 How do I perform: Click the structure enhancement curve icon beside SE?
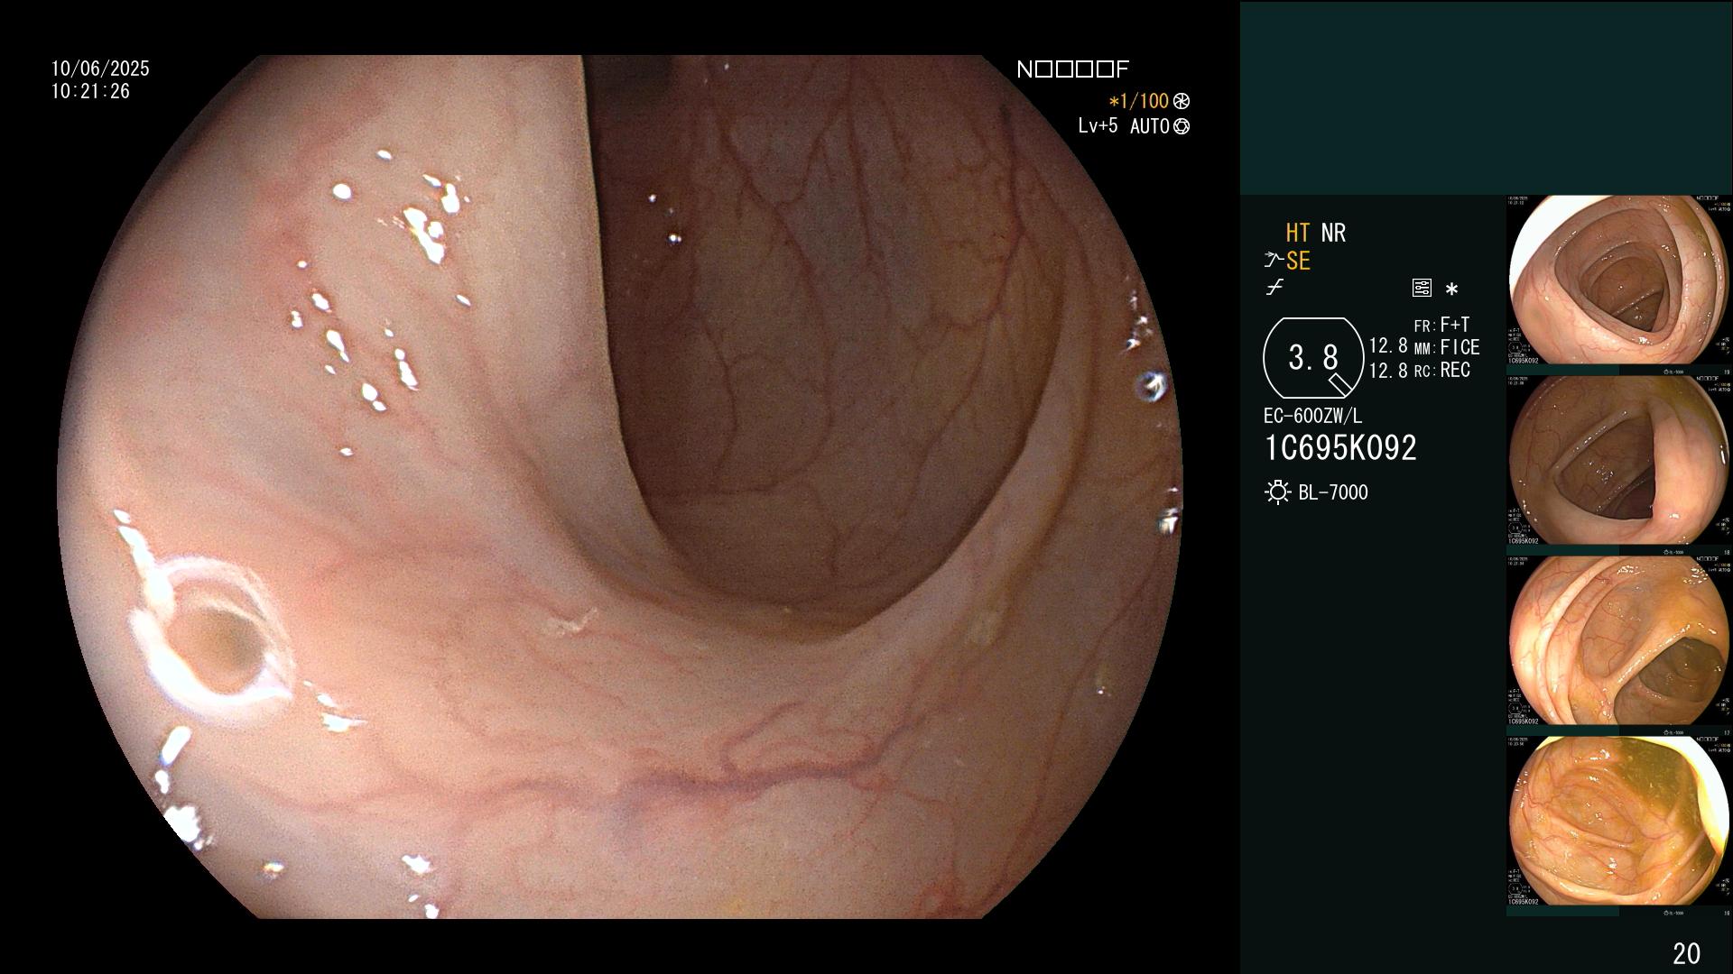pyautogui.click(x=1274, y=261)
